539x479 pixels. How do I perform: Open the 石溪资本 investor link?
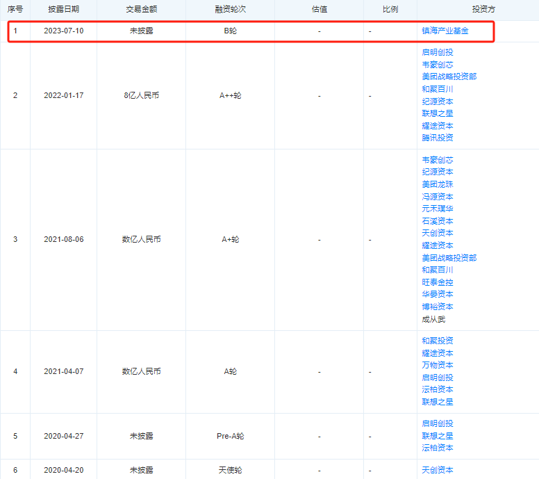438,221
